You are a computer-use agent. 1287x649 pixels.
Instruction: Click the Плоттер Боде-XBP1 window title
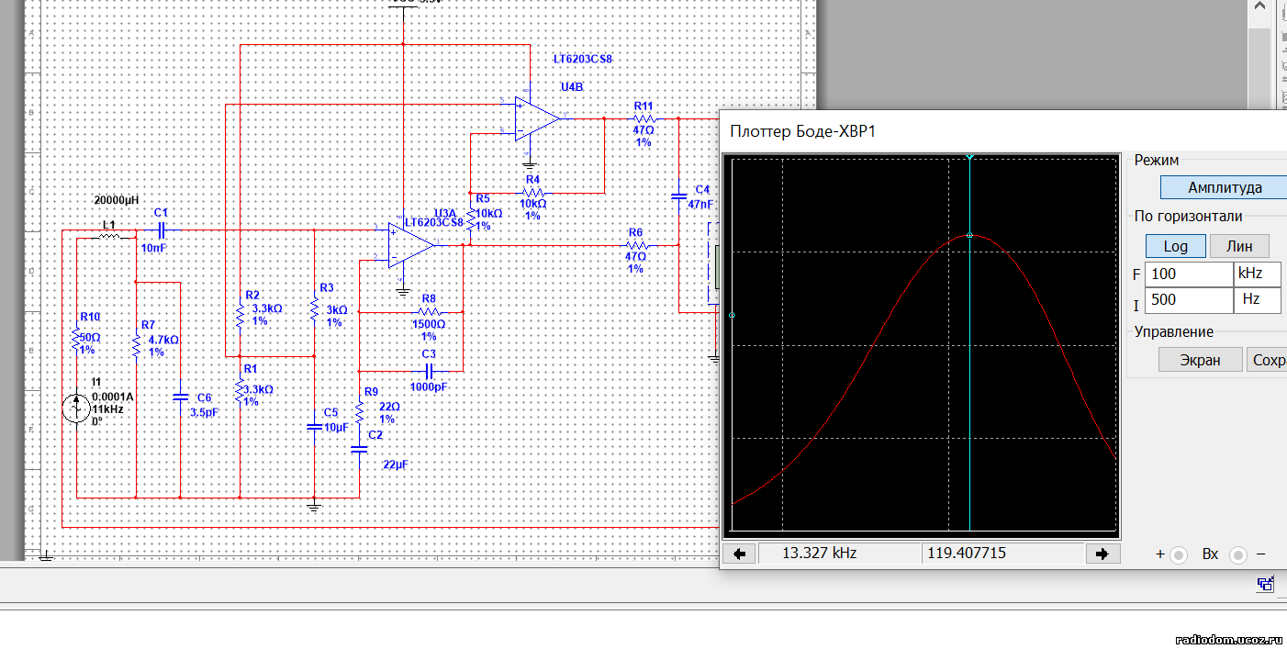[803, 131]
